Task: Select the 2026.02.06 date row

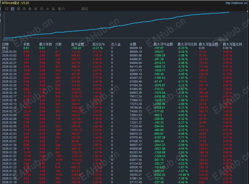Action: [9, 123]
